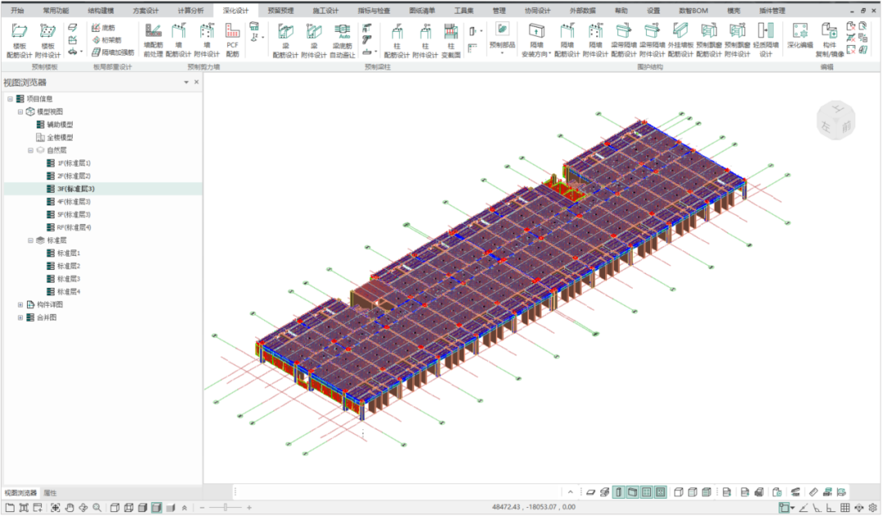Open 轻质隔墙设计 tool

[766, 41]
